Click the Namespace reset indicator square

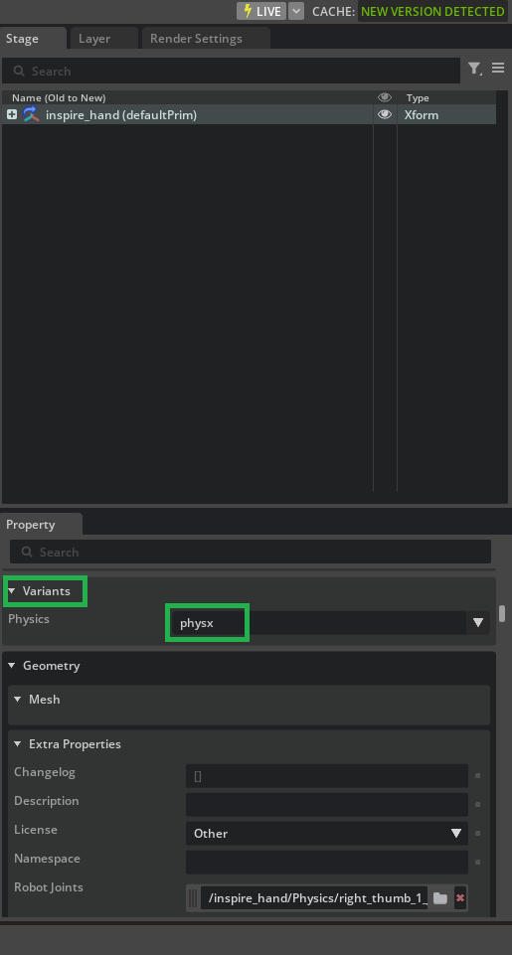[477, 863]
